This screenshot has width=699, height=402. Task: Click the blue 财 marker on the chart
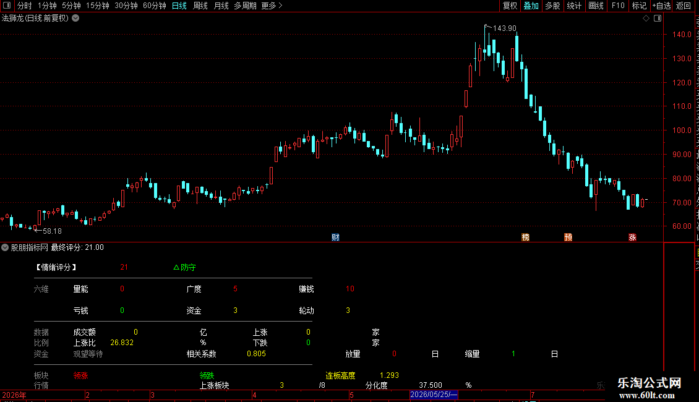pyautogui.click(x=336, y=237)
